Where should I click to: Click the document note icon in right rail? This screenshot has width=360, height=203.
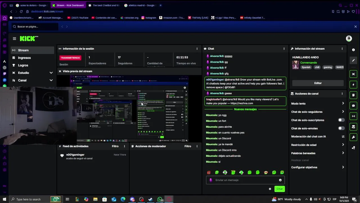[354, 95]
